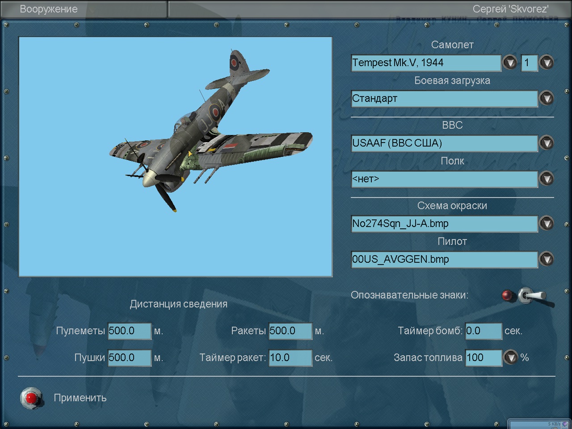Click the Боевая загрузка label
The width and height of the screenshot is (572, 429).
(452, 80)
